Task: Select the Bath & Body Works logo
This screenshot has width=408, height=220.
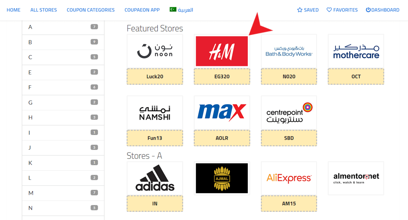Action: point(289,51)
